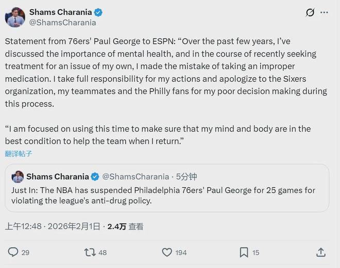Image resolution: width=340 pixels, height=268 pixels.
Task: Click the 5分钟 time on quoted tweet
Action: coord(186,177)
